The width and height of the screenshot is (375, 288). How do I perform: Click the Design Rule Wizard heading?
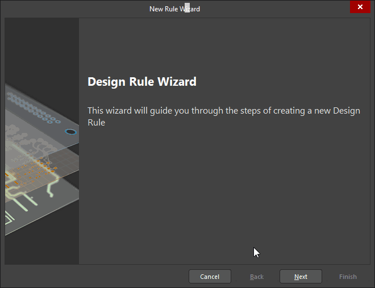click(x=142, y=82)
